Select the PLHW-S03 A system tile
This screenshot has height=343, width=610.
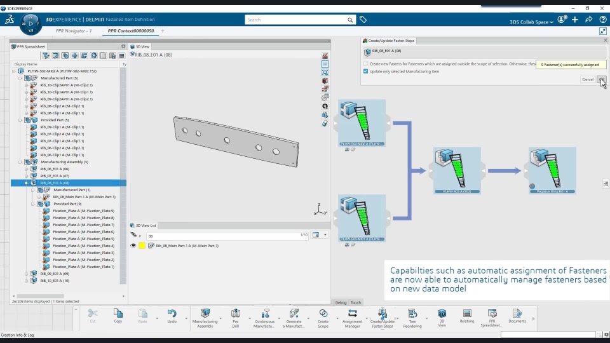click(457, 170)
